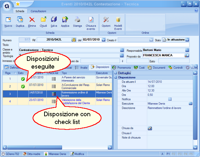
Task: Open Opzioni settings icon
Action: point(106,21)
